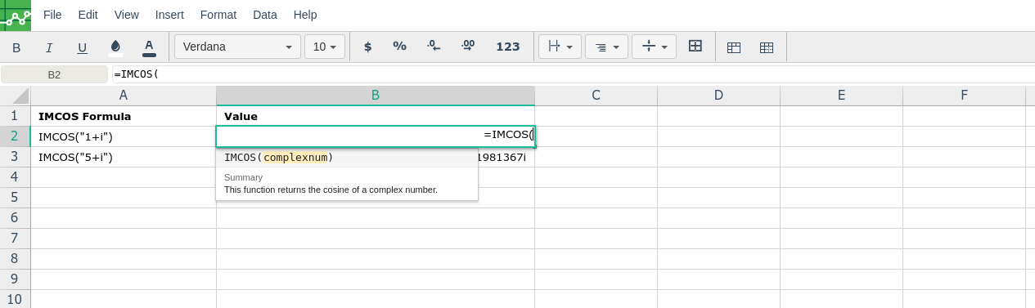
Task: Click the select-all corner button
Action: coord(16,96)
